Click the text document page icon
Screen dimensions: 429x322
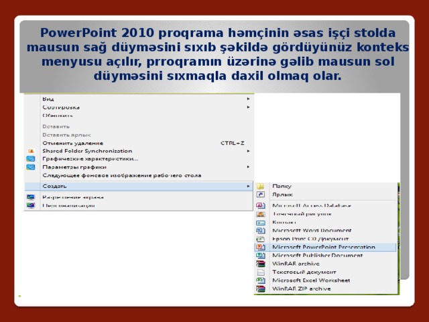(261, 272)
